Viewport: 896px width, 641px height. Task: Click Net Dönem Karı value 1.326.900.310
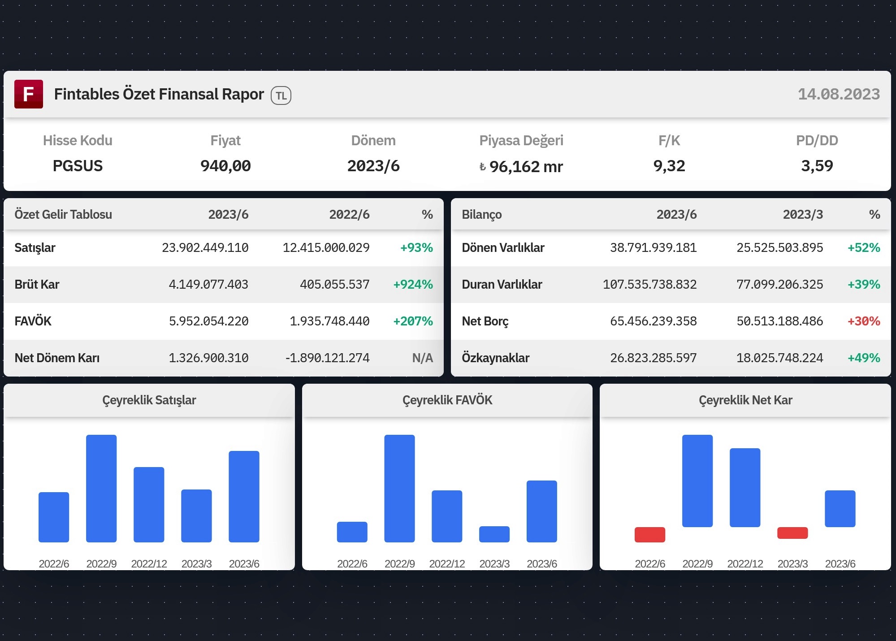pos(208,358)
